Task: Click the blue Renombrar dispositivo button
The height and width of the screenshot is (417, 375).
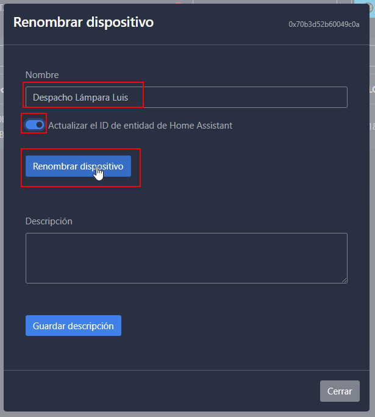Action: point(78,166)
